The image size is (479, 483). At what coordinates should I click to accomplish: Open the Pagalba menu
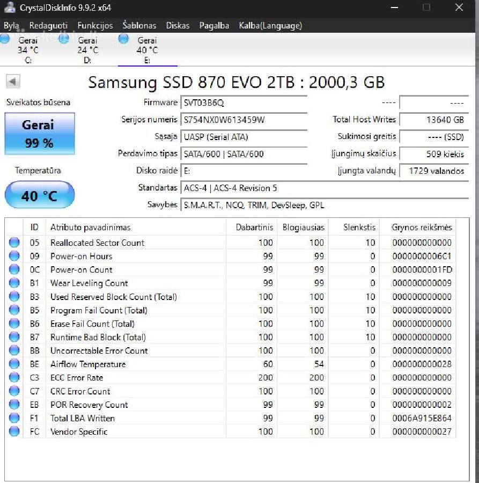coord(214,25)
